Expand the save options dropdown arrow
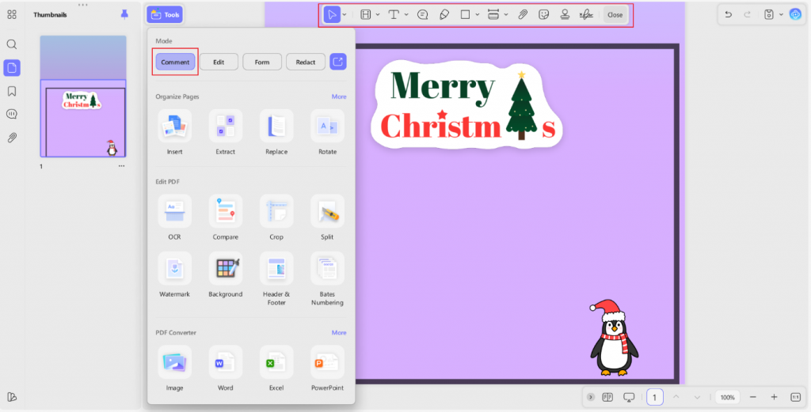811x412 pixels. (x=781, y=15)
